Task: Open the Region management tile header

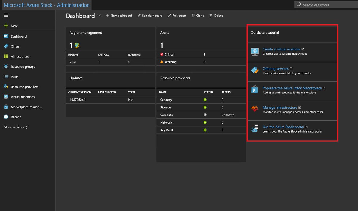Action: [86, 33]
